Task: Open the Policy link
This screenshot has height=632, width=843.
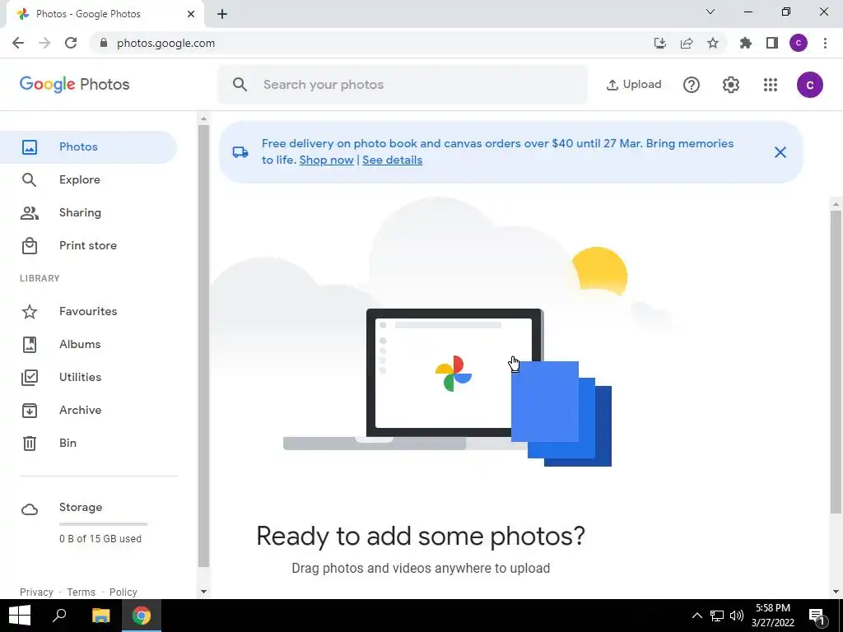Action: pos(123,592)
